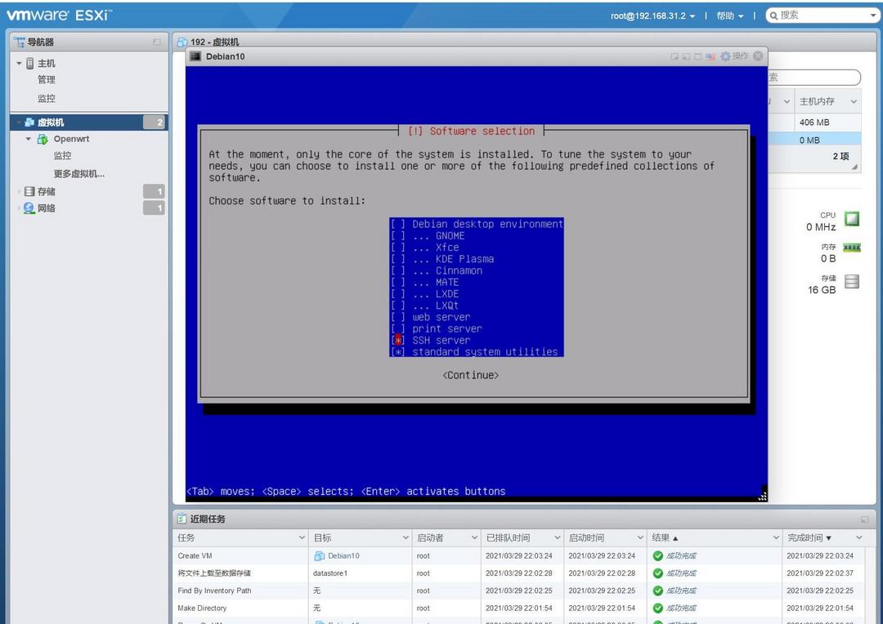Toggle the MATE checkbox
The image size is (883, 624).
click(x=398, y=283)
